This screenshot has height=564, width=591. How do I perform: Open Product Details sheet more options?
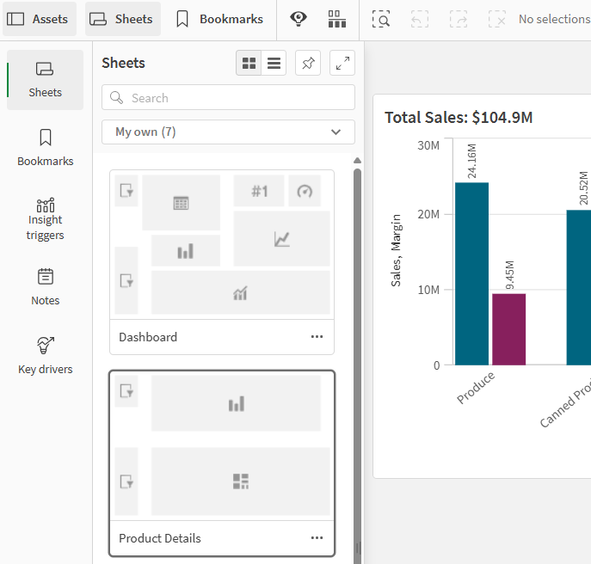pyautogui.click(x=317, y=538)
